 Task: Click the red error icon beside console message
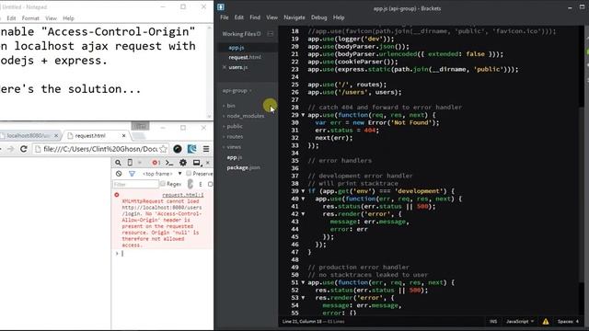click(x=117, y=195)
